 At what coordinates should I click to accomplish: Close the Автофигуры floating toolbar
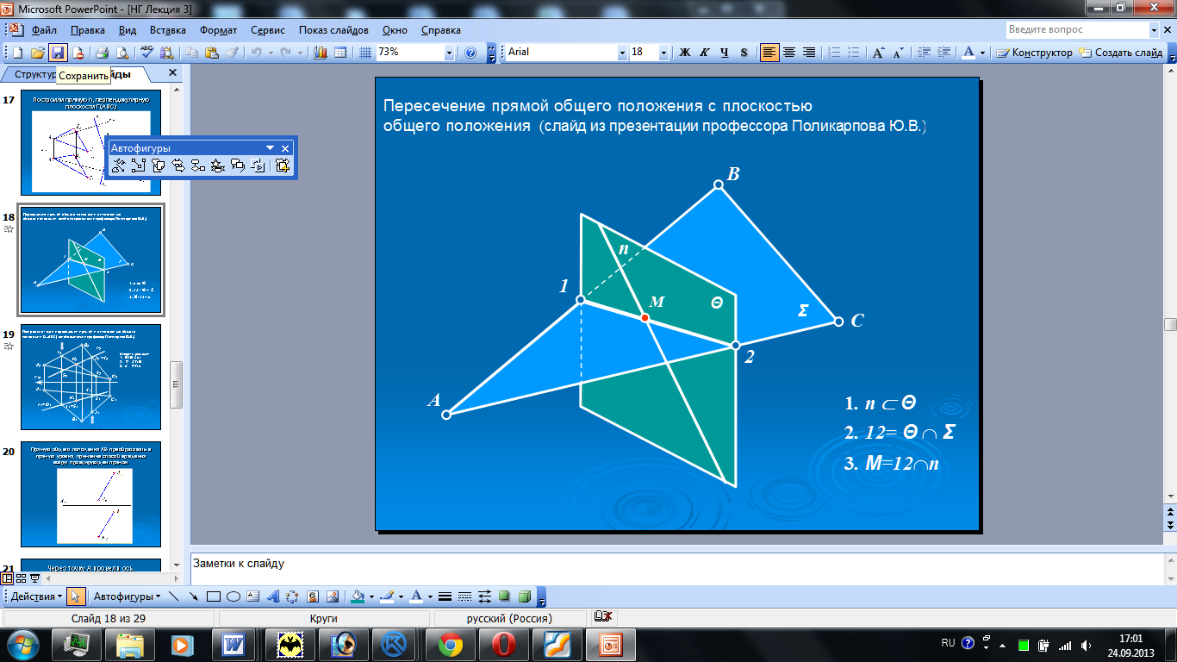click(286, 148)
